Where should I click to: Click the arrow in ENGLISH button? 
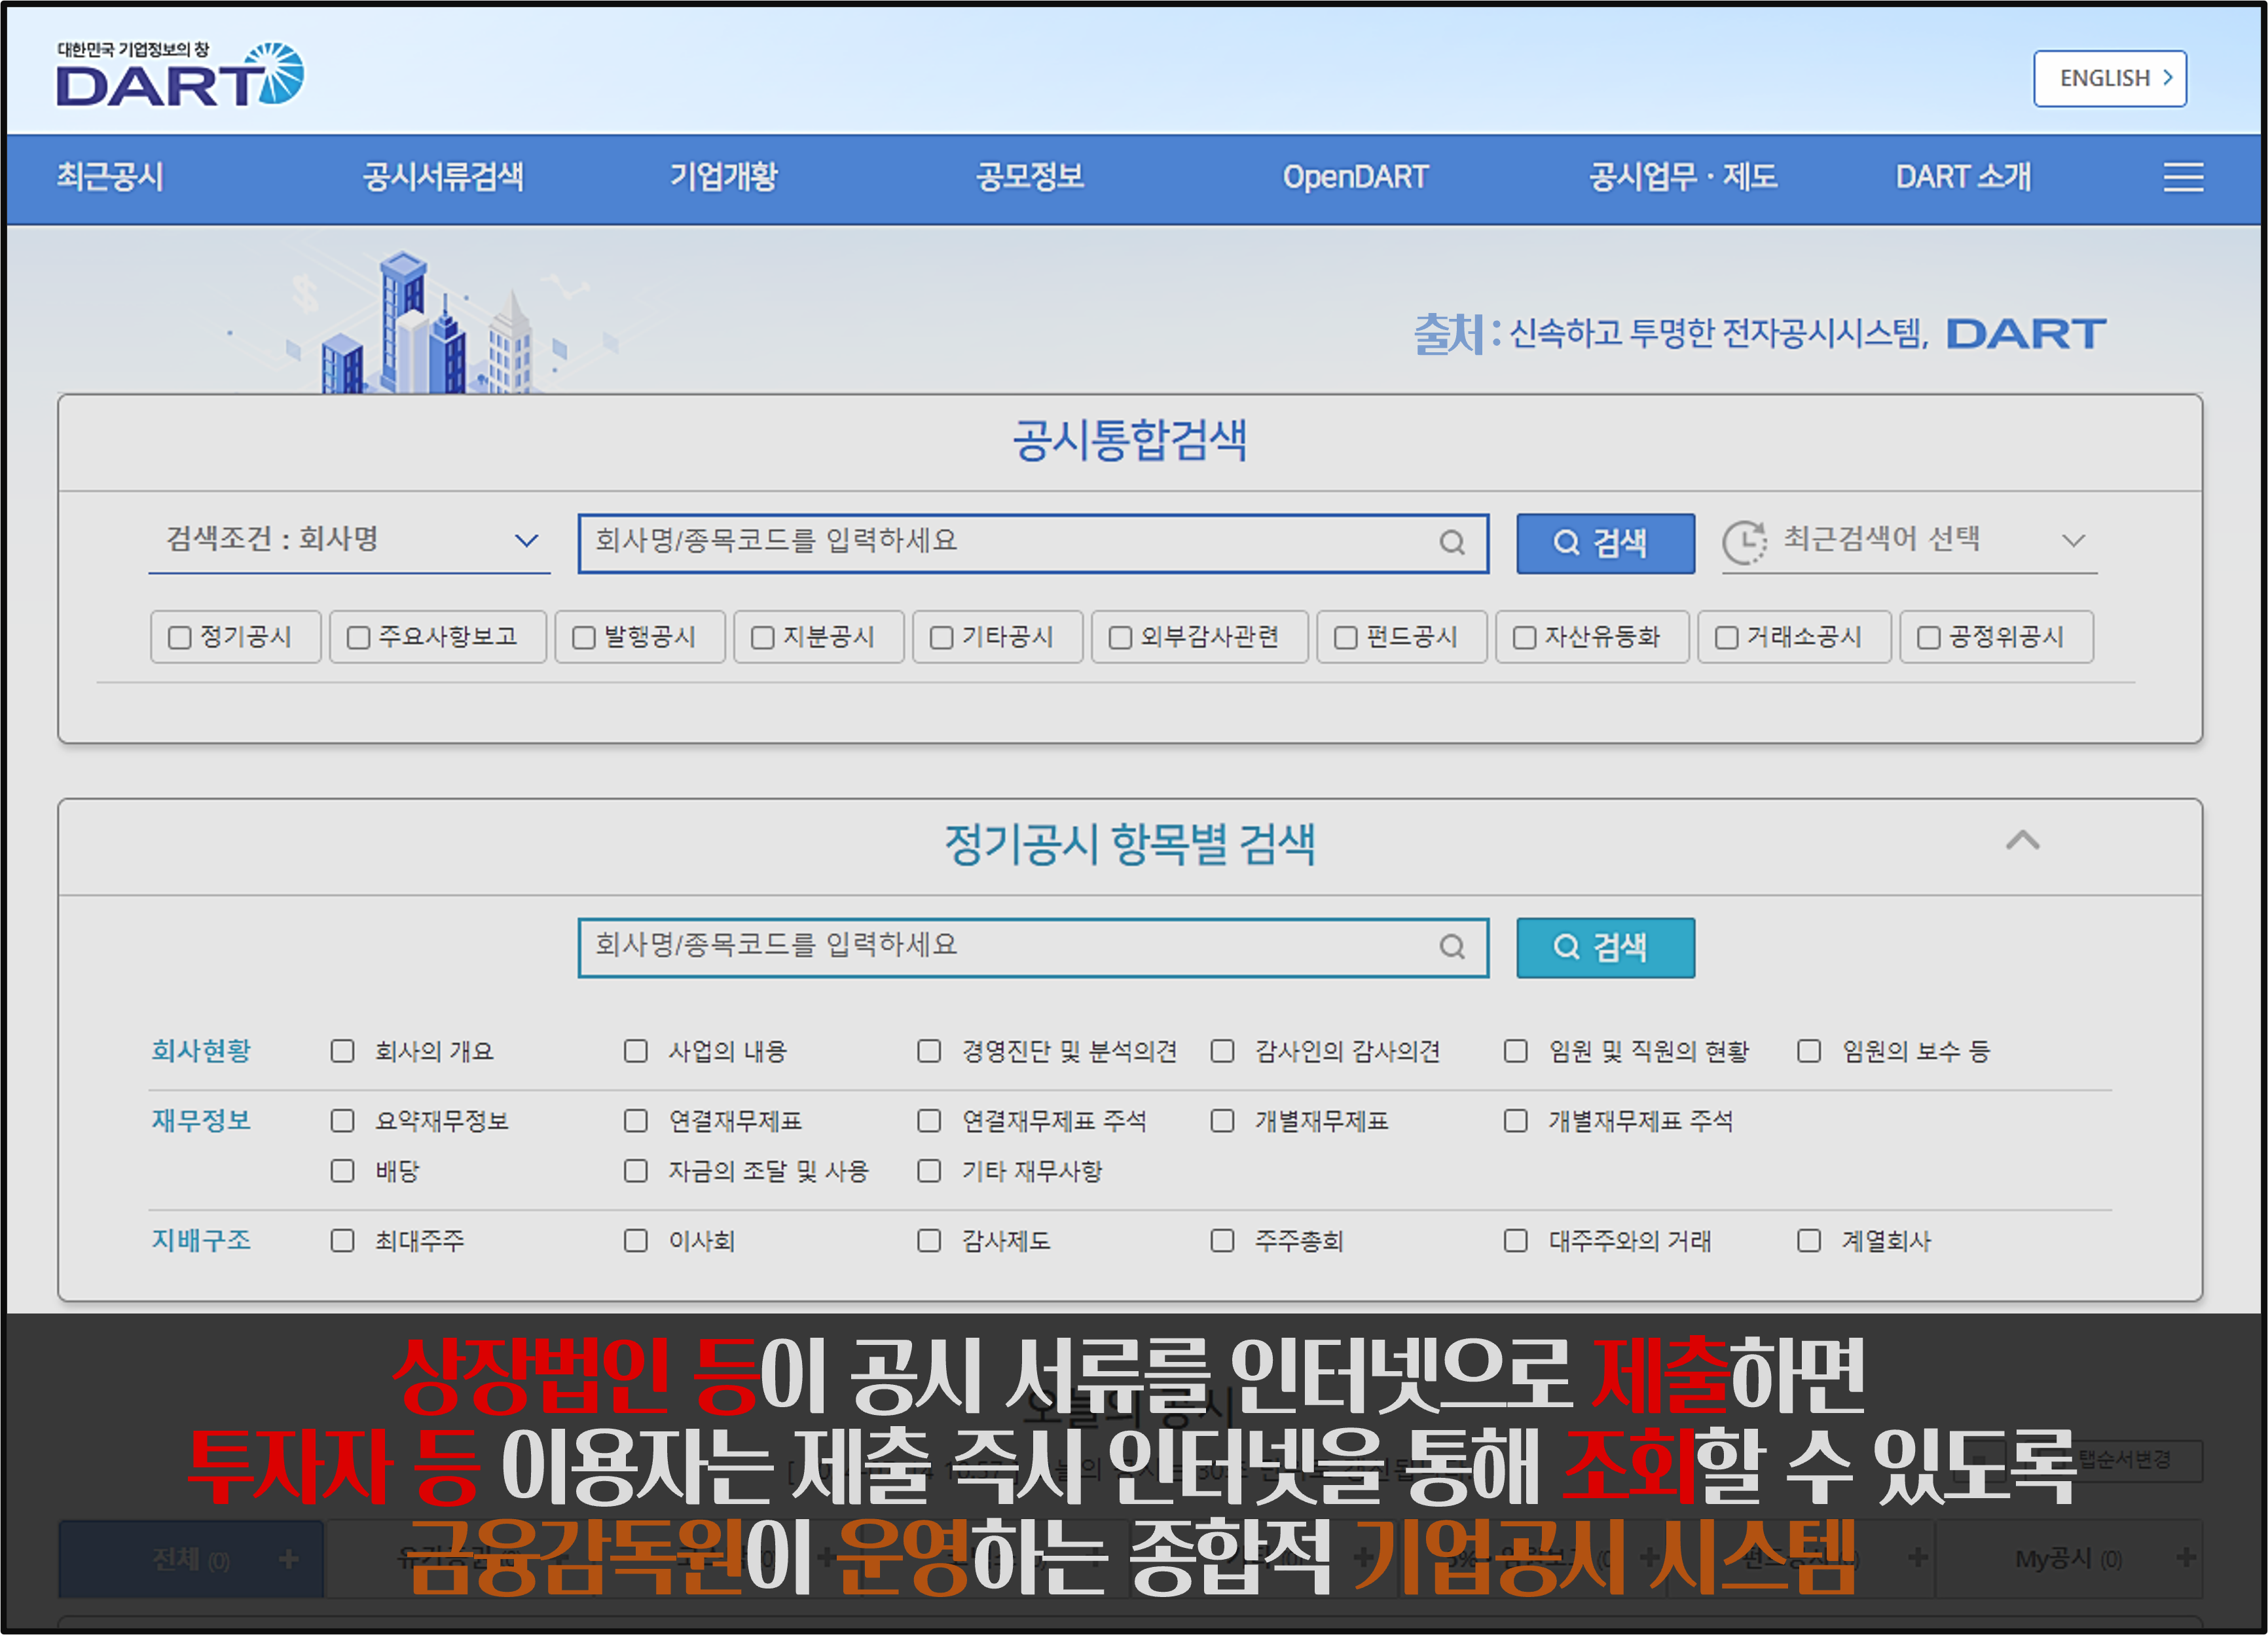point(2167,77)
